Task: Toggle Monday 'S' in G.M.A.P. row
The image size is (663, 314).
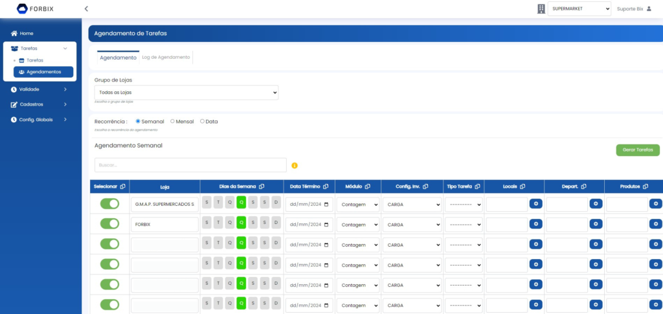Action: (x=207, y=204)
